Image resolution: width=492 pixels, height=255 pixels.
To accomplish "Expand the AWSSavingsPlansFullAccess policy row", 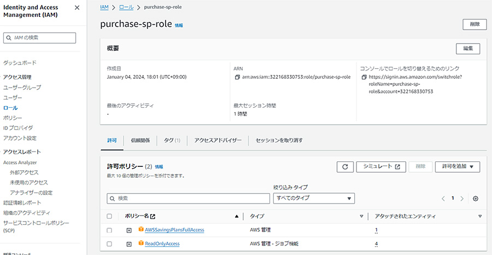I will click(x=128, y=230).
